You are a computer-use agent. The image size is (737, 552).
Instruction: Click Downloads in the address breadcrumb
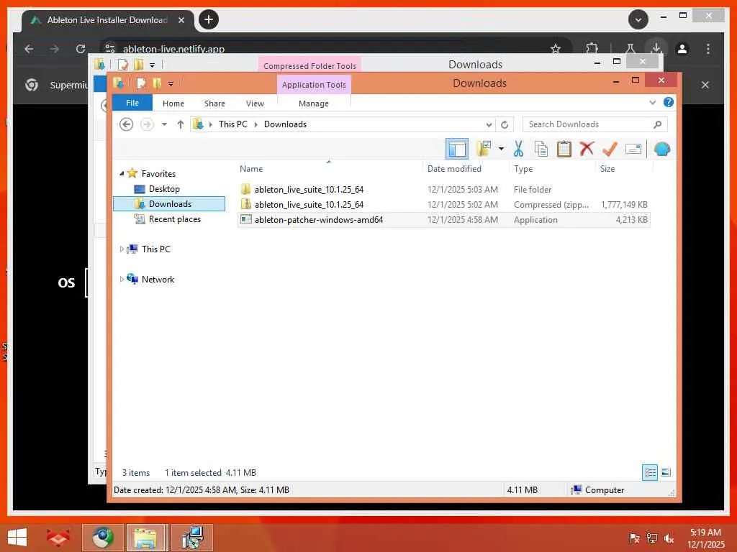[285, 124]
